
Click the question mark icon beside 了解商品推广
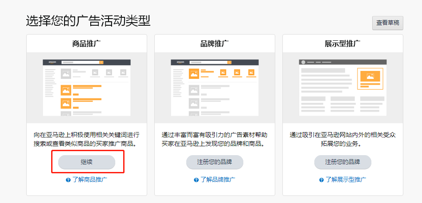click(68, 180)
